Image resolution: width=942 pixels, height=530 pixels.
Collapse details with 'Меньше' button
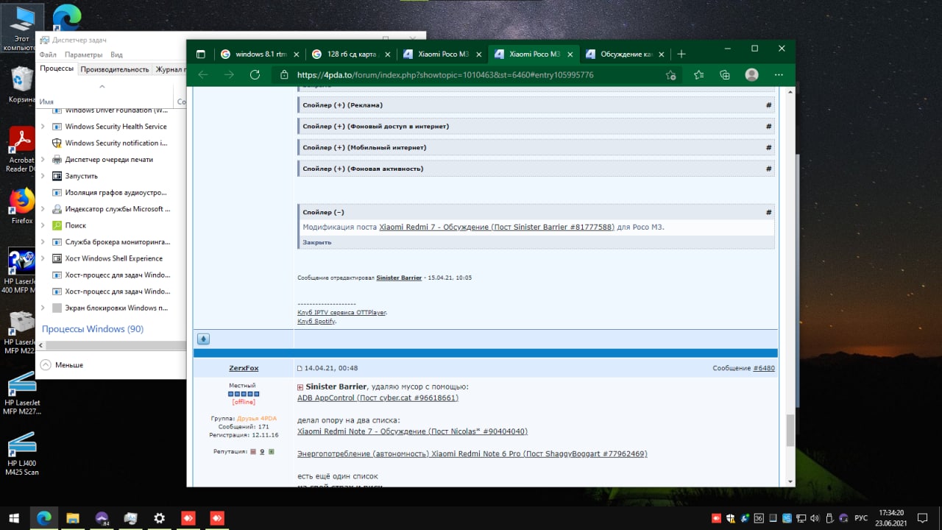point(62,364)
